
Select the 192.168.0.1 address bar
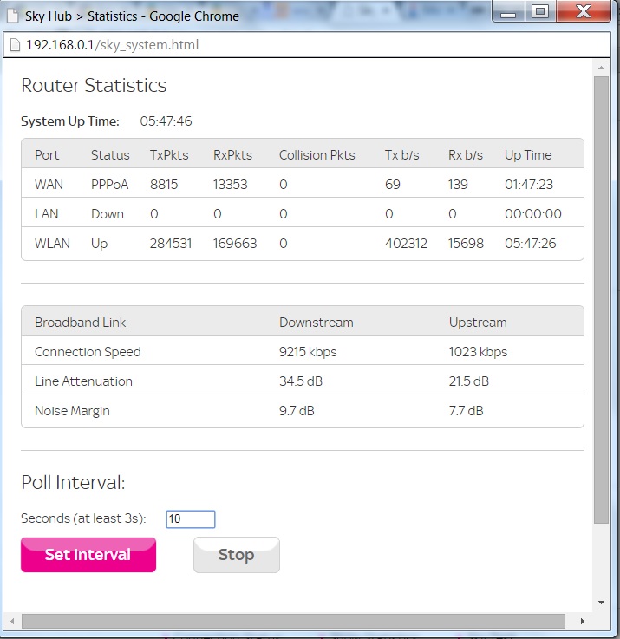[260, 44]
